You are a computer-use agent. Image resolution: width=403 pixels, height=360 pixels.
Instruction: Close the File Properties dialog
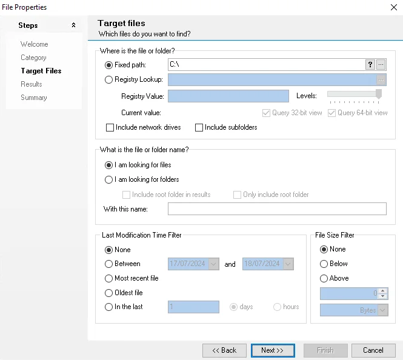(394, 7)
